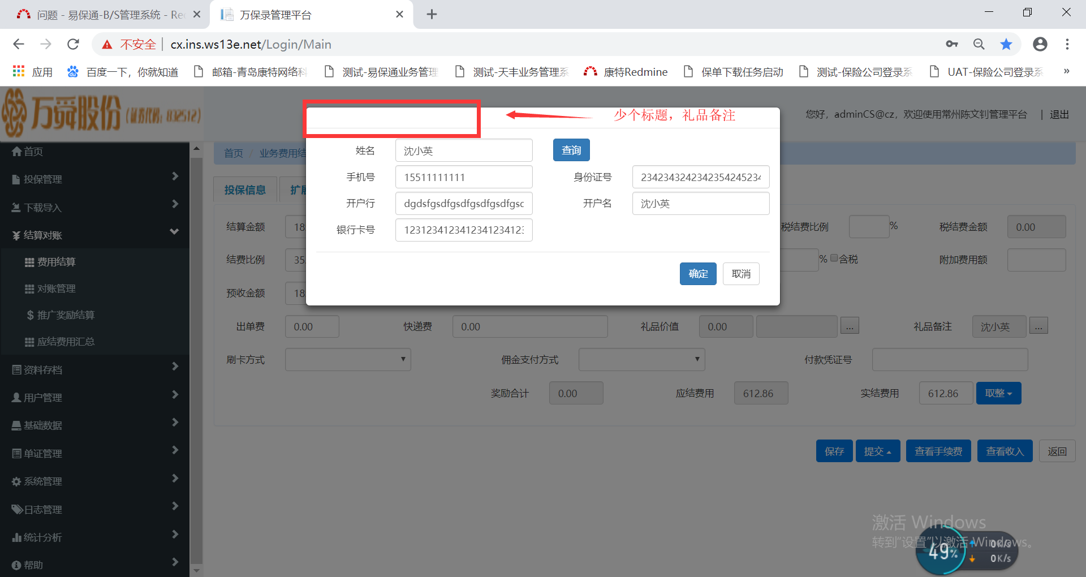1086x577 pixels.
Task: Click the 付款凭证号 input field
Action: click(950, 359)
